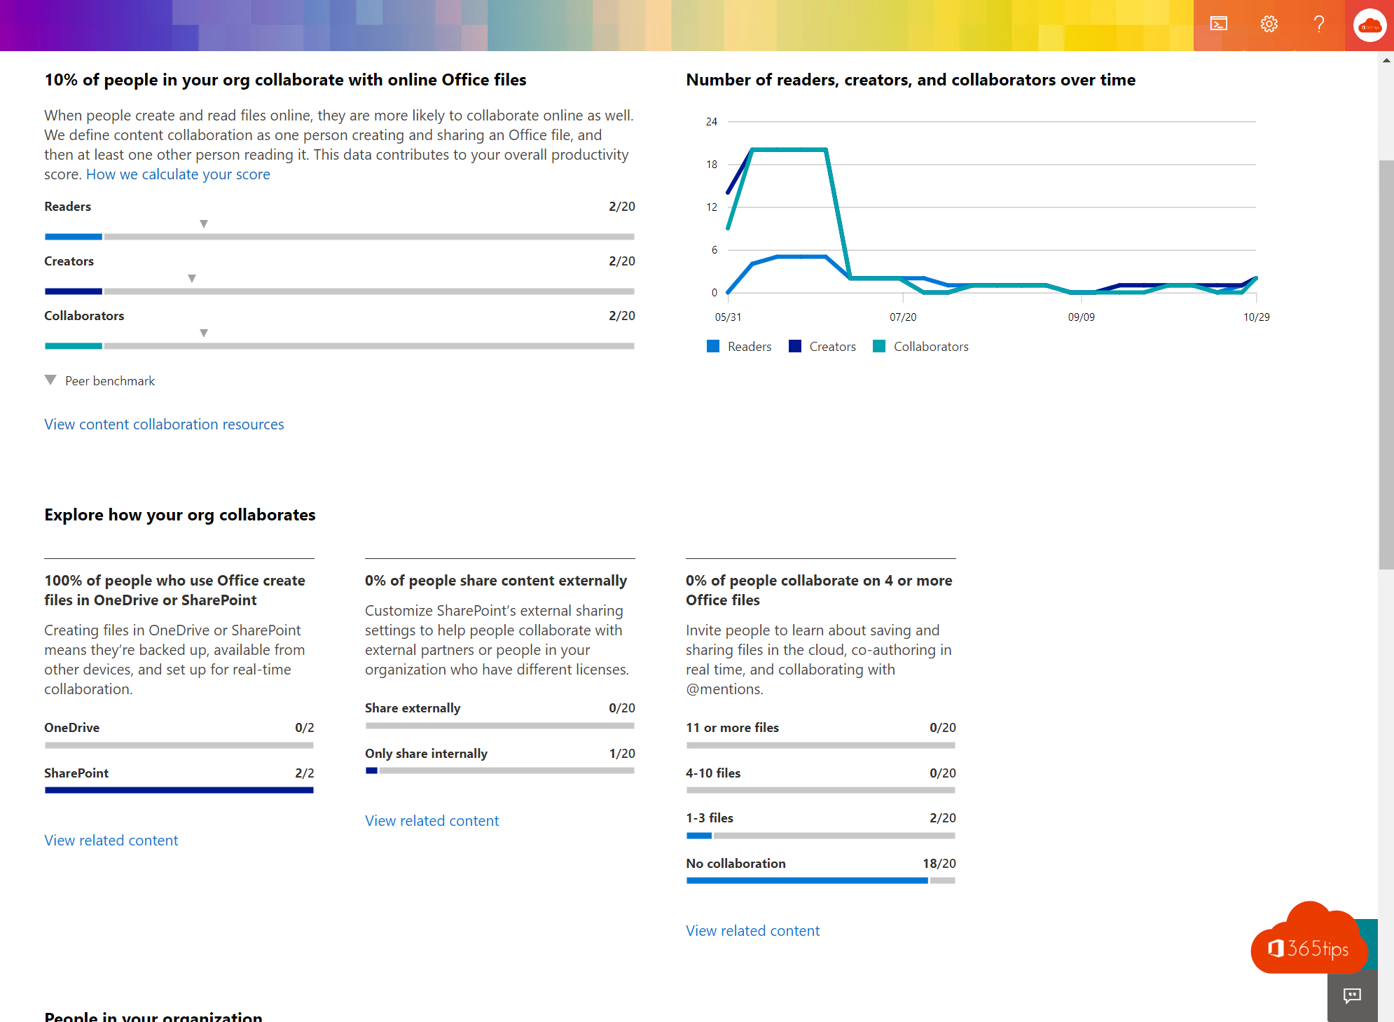Select the peer benchmark marker above the Collaborators bar
1394x1022 pixels.
tap(203, 332)
